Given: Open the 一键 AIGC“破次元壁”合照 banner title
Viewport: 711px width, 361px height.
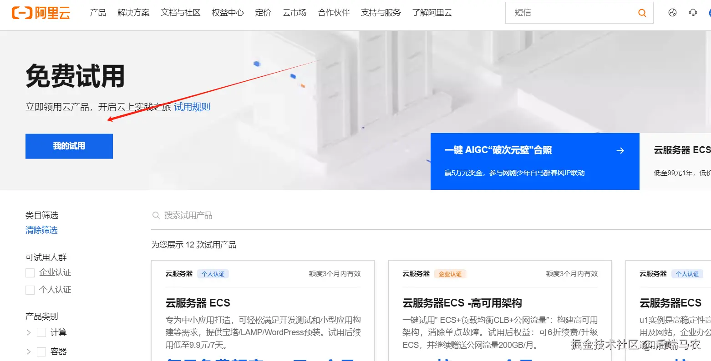Looking at the screenshot, I should click(x=498, y=150).
